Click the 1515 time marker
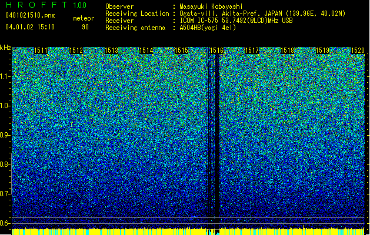Viewport: 370px width, 235px height. pyautogui.click(x=182, y=51)
